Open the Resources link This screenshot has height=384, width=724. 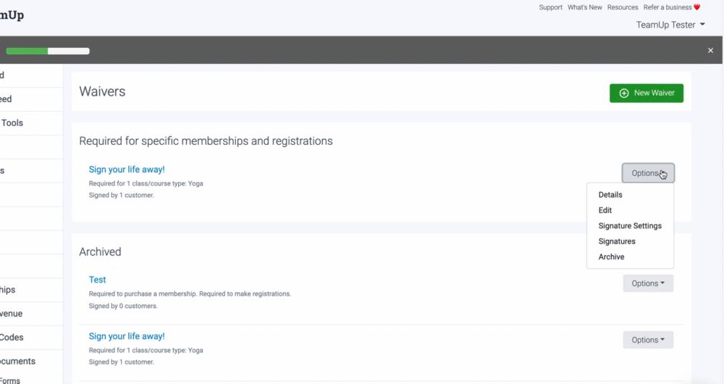pos(623,8)
